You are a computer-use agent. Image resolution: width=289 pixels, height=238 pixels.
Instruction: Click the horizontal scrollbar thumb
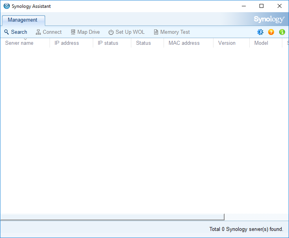[x=112, y=217]
